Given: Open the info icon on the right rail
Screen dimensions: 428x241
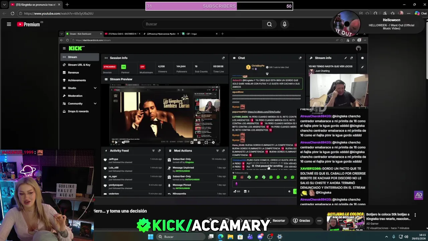Looking at the screenshot, I should 362,58.
